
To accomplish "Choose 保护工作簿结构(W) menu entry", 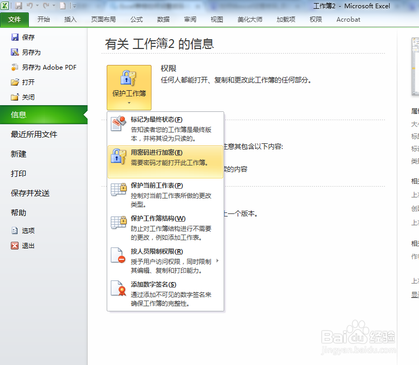I will click(x=165, y=228).
